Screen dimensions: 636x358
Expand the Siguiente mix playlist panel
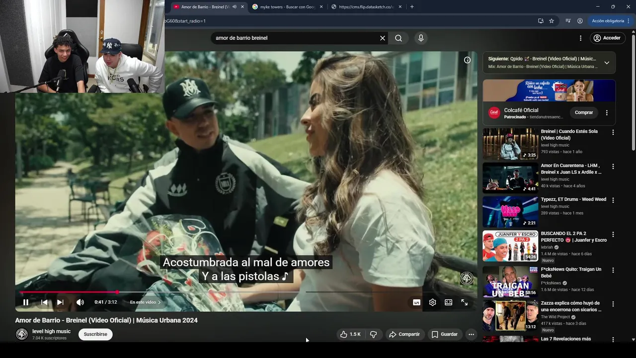(x=607, y=63)
